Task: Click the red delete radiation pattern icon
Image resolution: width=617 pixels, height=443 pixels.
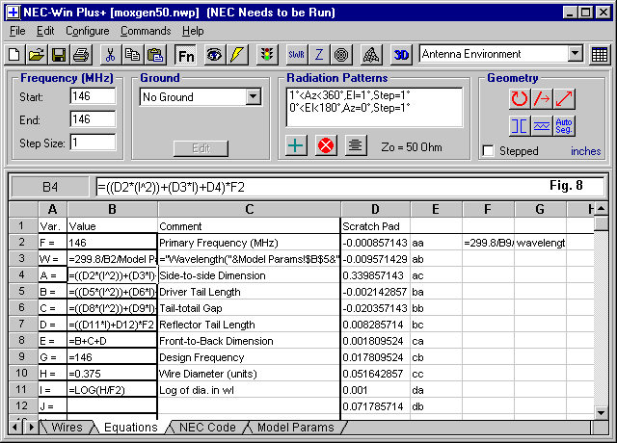Action: coord(325,145)
